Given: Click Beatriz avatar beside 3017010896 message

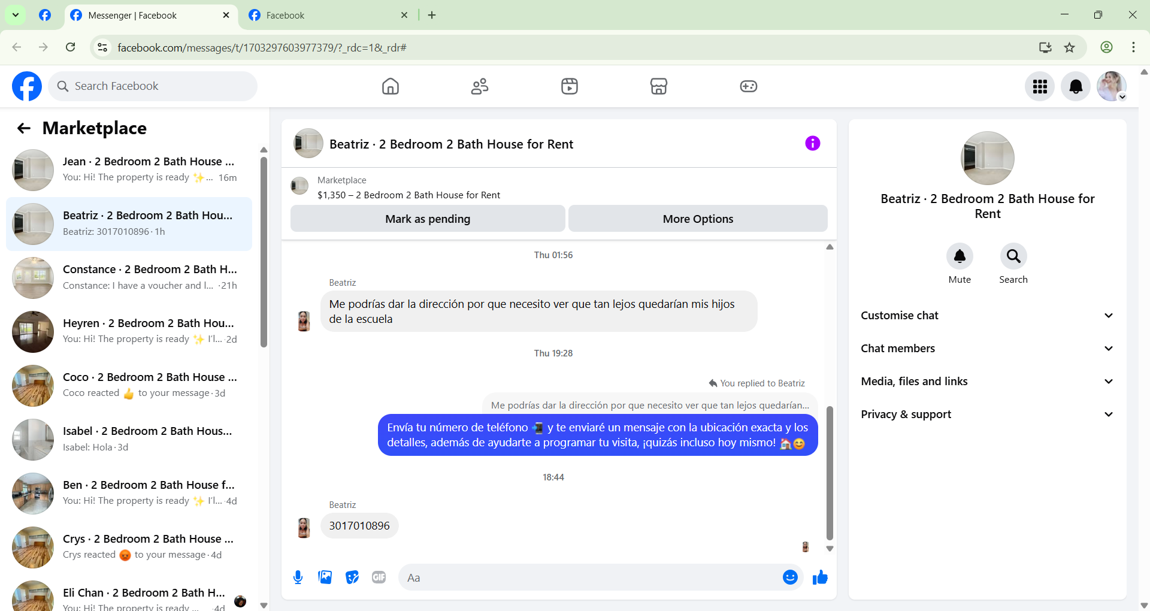Looking at the screenshot, I should click(x=304, y=528).
